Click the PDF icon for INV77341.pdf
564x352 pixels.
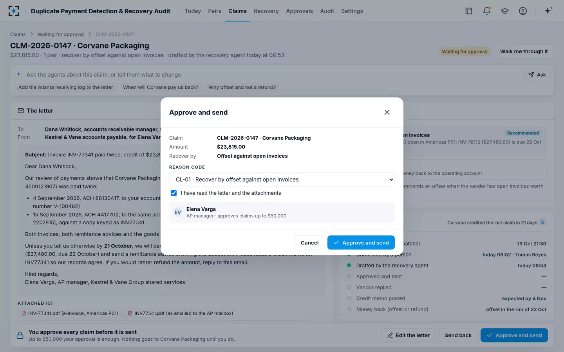coord(130,313)
